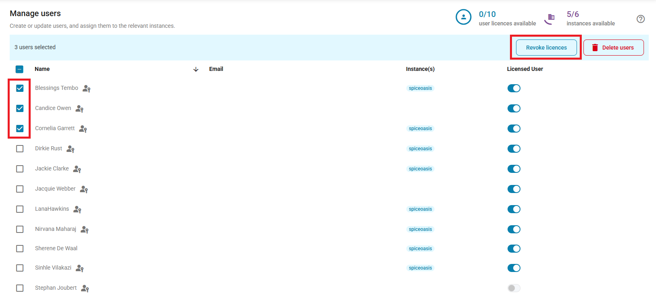Sort by the Email column header
The height and width of the screenshot is (301, 656).
tap(216, 69)
